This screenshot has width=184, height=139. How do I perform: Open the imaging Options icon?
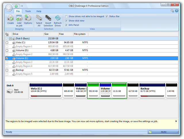click(28, 18)
